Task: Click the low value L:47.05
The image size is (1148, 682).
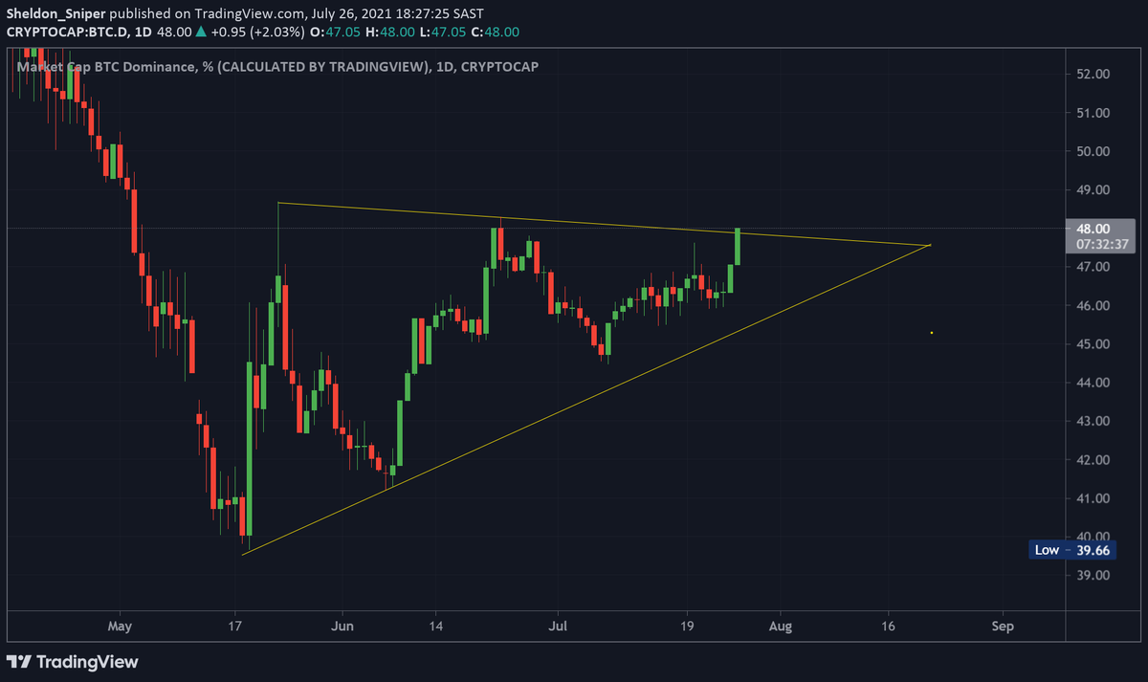Action: 442,32
